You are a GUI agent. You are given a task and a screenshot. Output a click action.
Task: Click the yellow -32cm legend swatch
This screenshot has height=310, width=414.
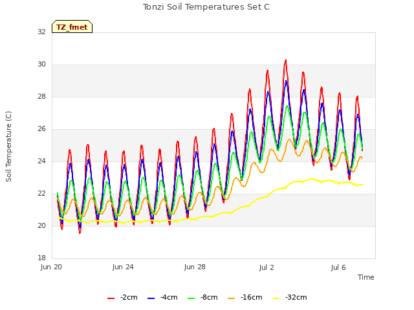click(x=276, y=298)
